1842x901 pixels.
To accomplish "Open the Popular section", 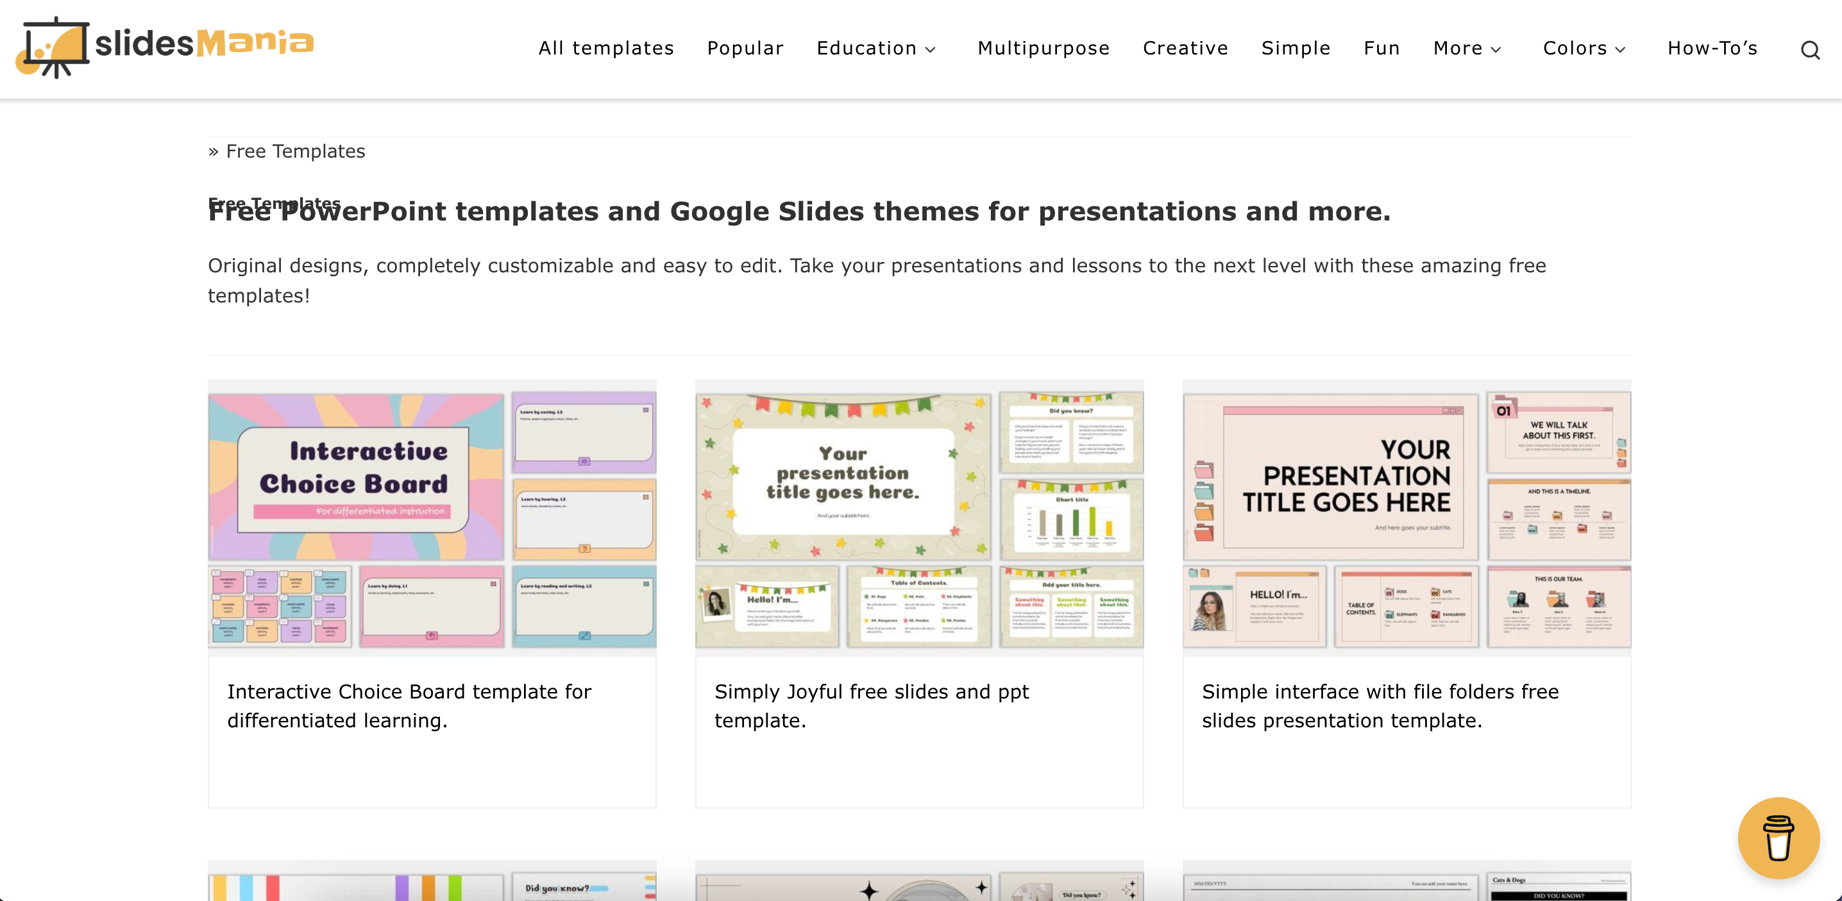I will point(745,49).
